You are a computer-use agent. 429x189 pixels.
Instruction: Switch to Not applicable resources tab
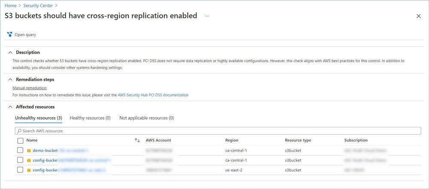pyautogui.click(x=146, y=118)
